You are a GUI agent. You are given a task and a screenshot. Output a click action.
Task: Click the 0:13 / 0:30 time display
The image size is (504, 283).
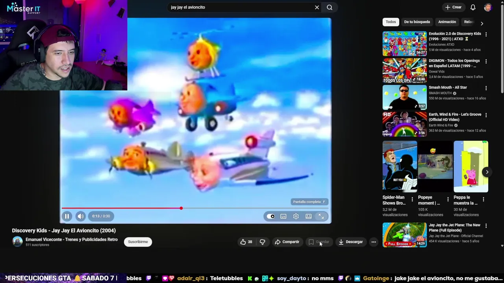pyautogui.click(x=101, y=216)
